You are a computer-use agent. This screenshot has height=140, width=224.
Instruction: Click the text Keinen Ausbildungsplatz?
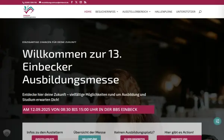[134, 132]
